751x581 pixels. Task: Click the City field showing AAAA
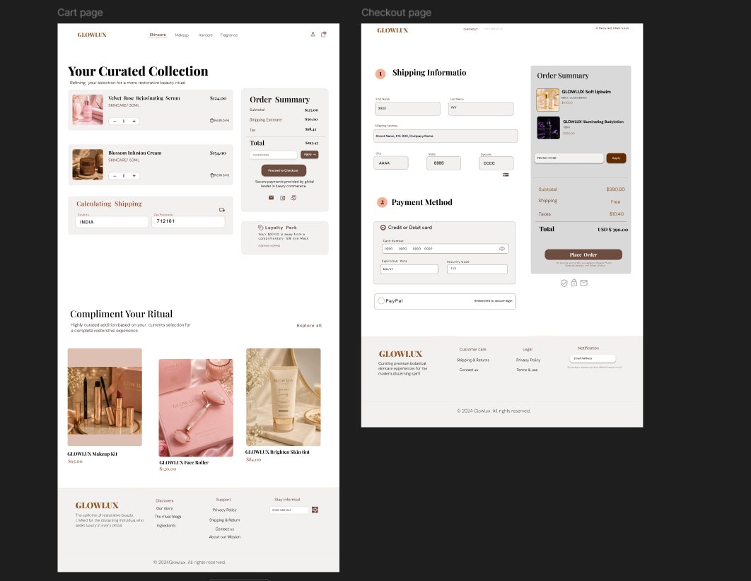coord(391,163)
